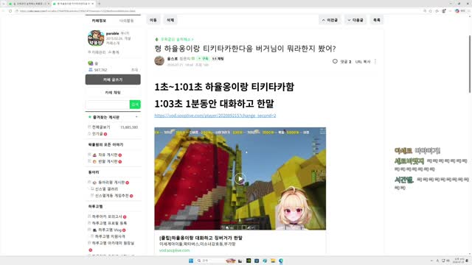The width and height of the screenshot is (472, 265).
Task: Click the 삭제 button
Action: (x=170, y=20)
